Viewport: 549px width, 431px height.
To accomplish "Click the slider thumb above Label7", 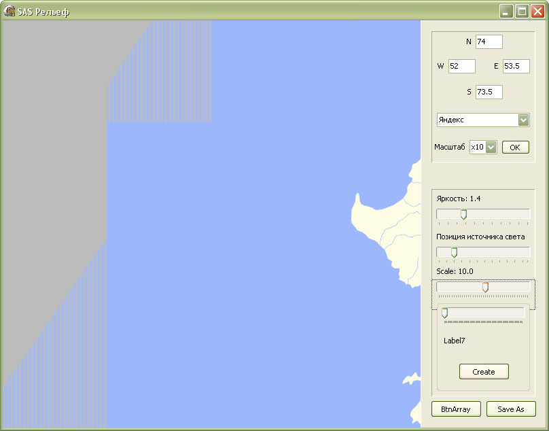I will point(444,313).
